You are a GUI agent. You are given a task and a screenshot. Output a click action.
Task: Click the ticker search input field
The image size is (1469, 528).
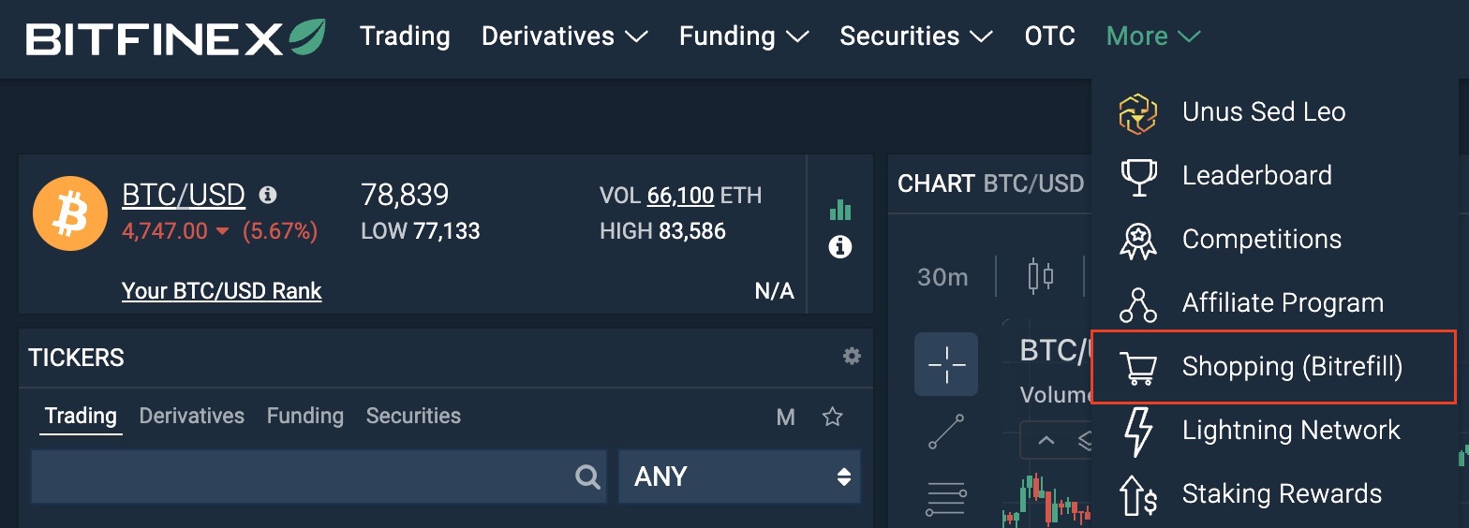(x=319, y=477)
